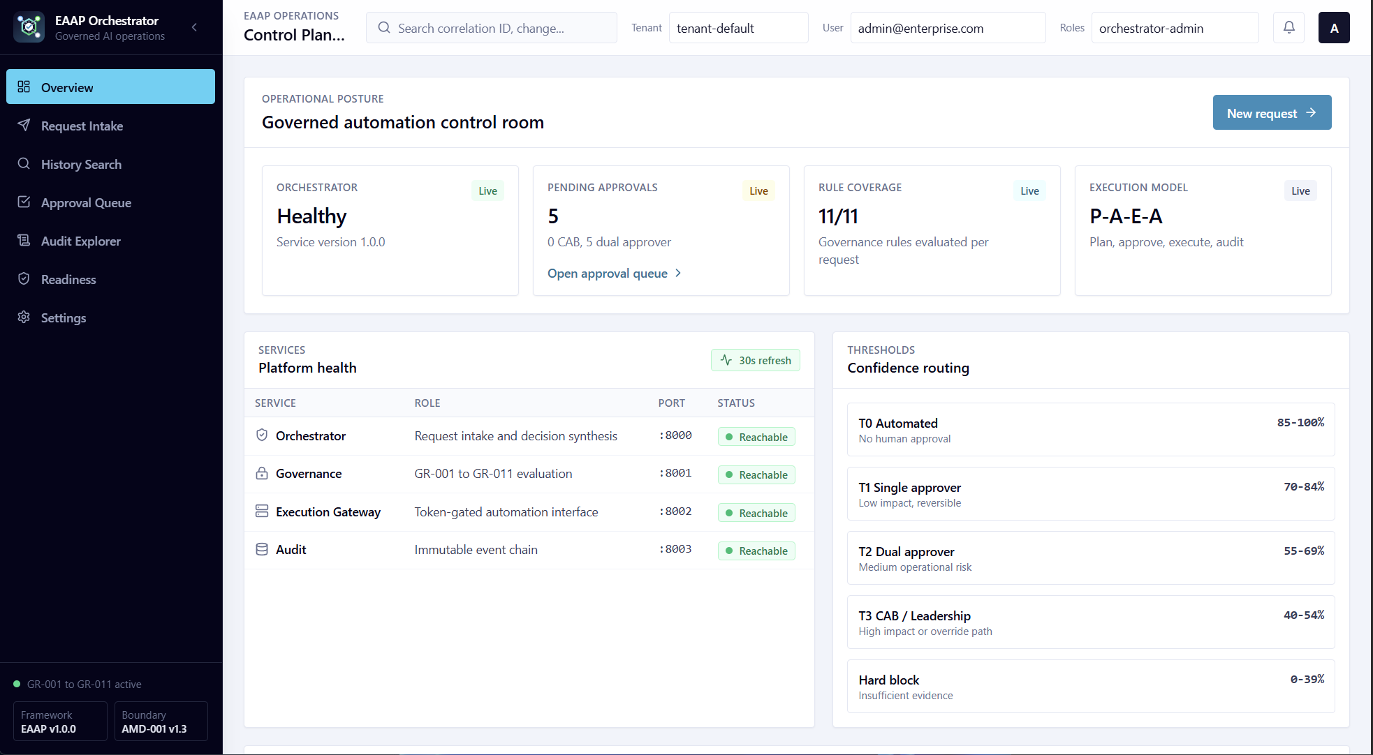1373x755 pixels.
Task: Click the EAAP Orchestrator logo icon
Action: point(29,27)
